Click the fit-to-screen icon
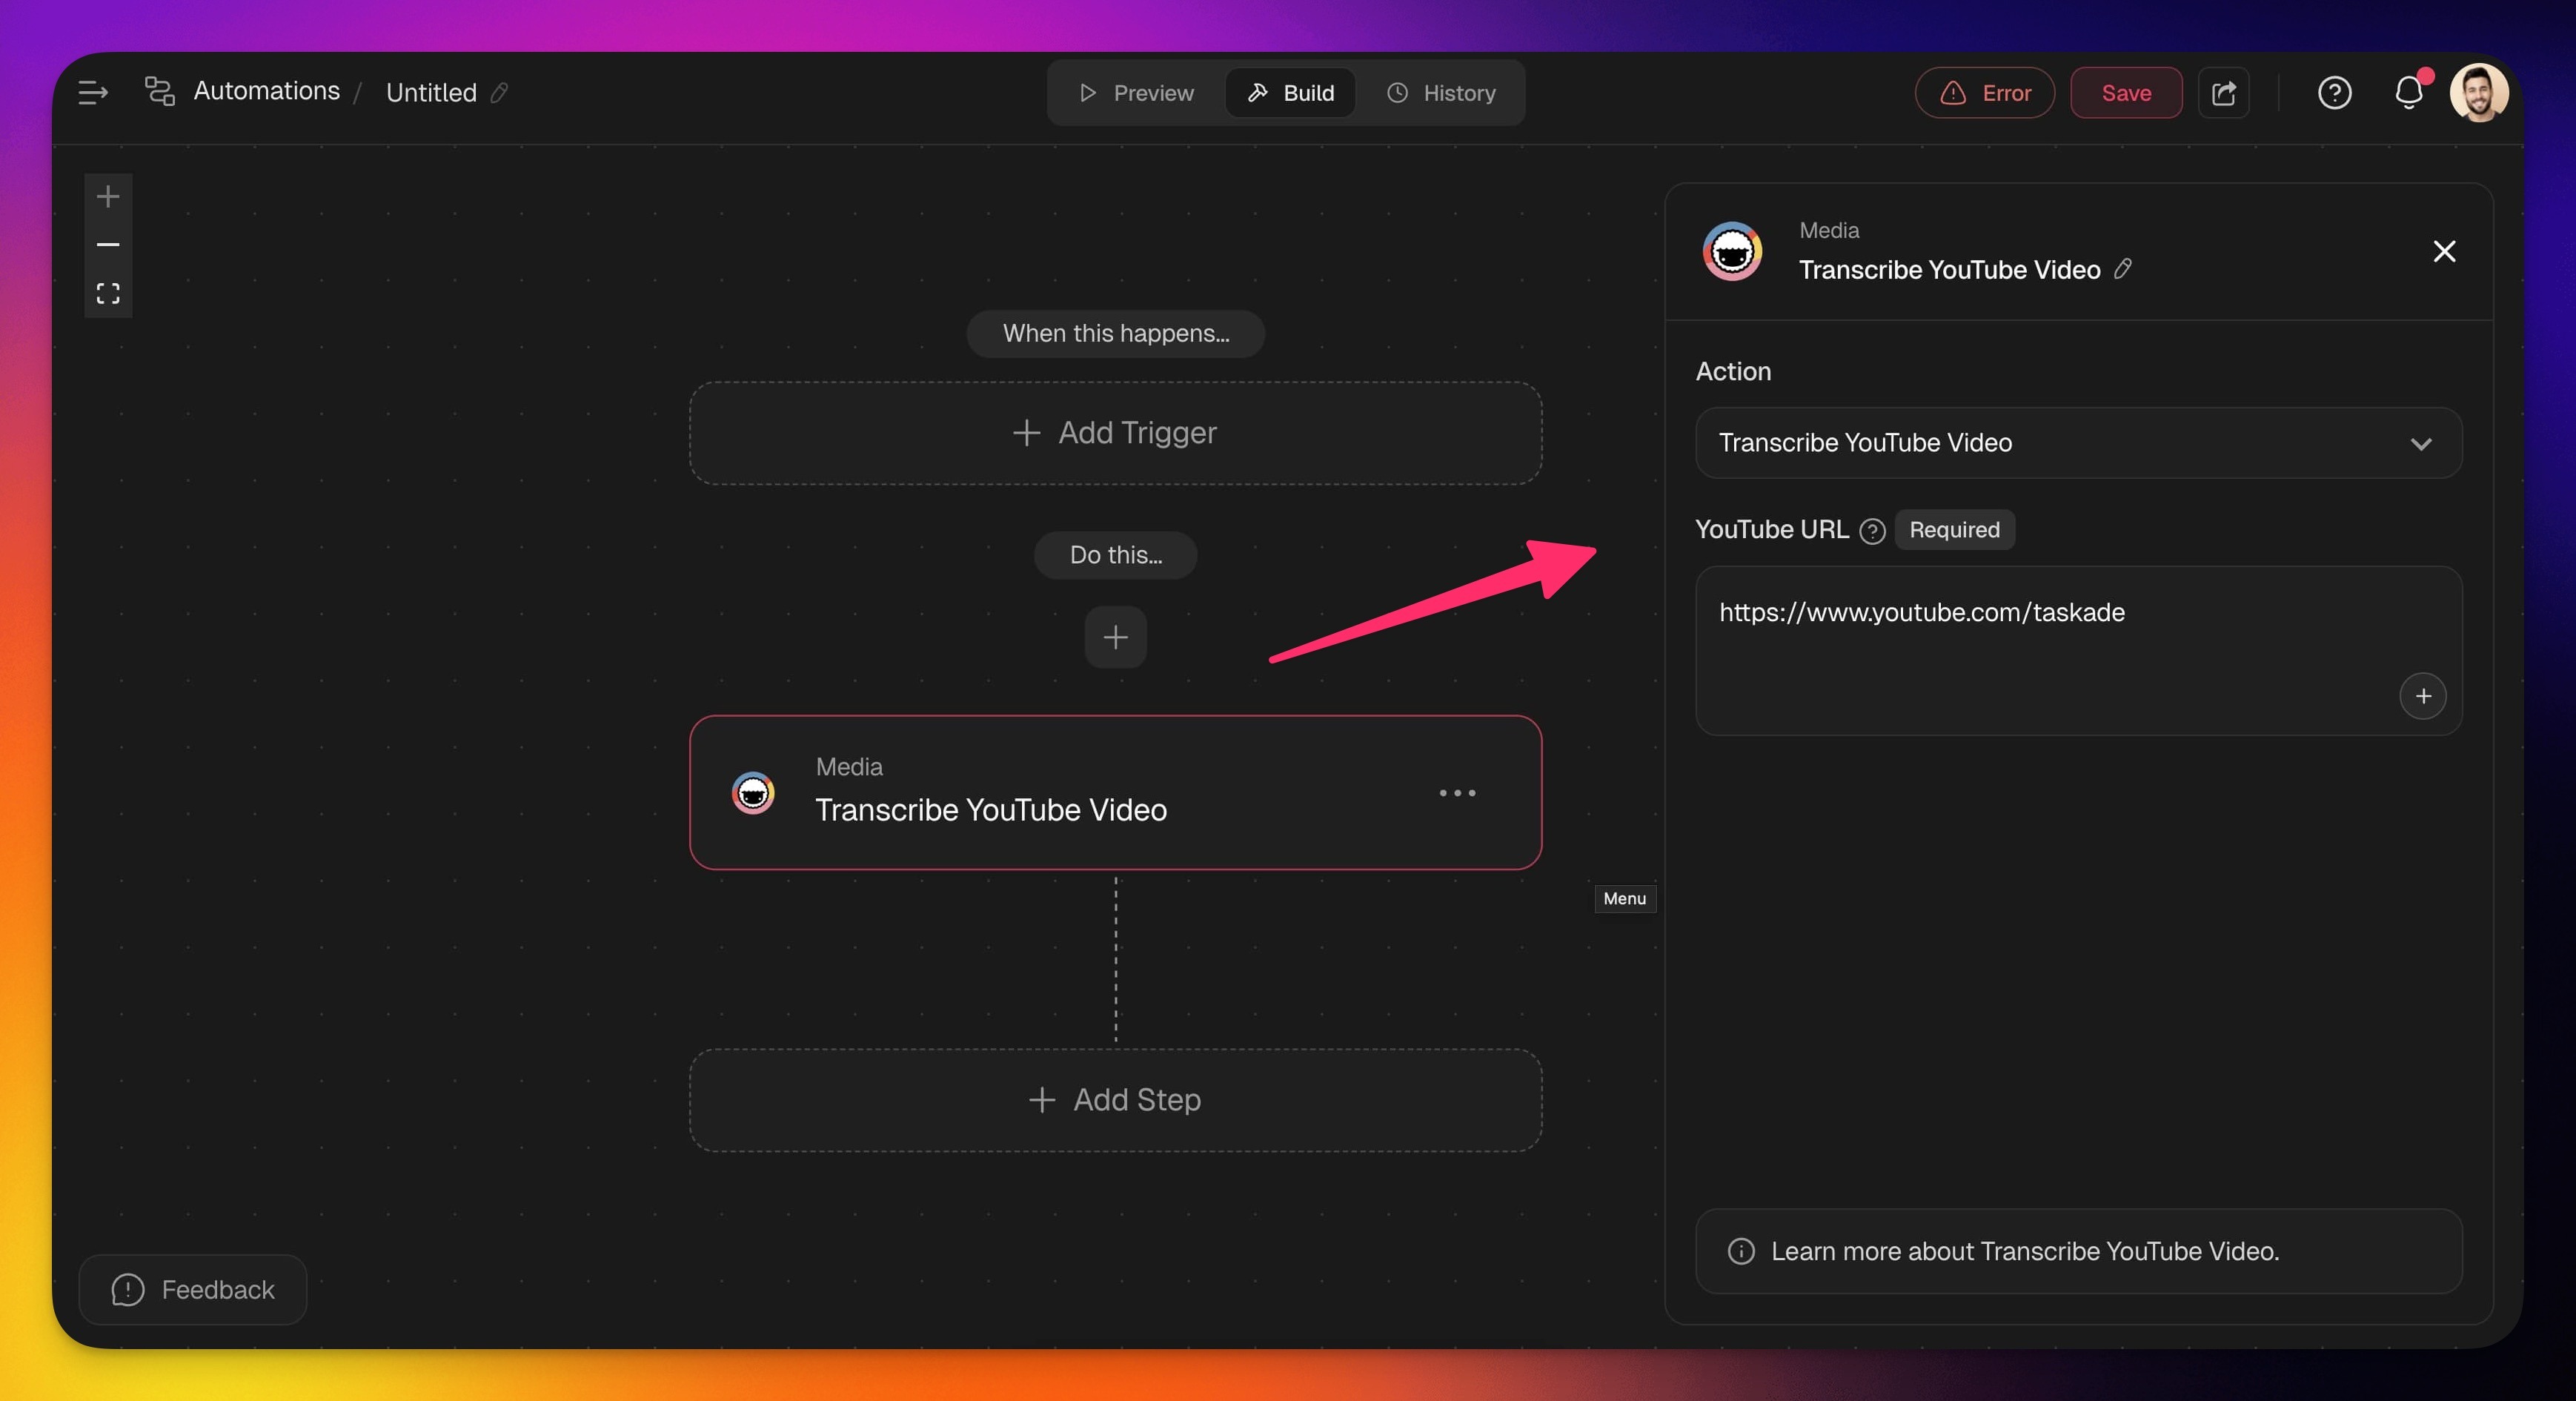Viewport: 2576px width, 1401px height. 108,293
